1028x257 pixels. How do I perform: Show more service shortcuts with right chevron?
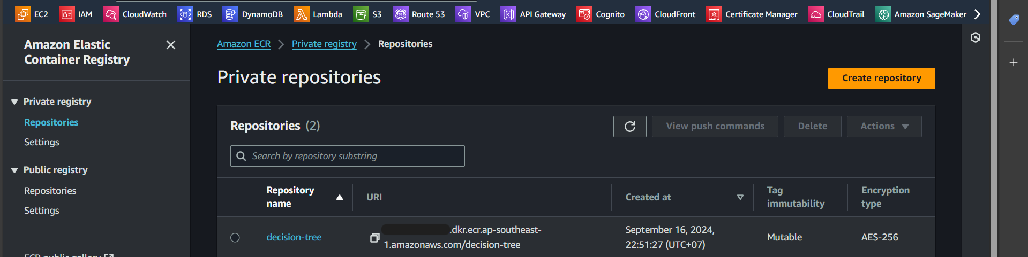(978, 14)
